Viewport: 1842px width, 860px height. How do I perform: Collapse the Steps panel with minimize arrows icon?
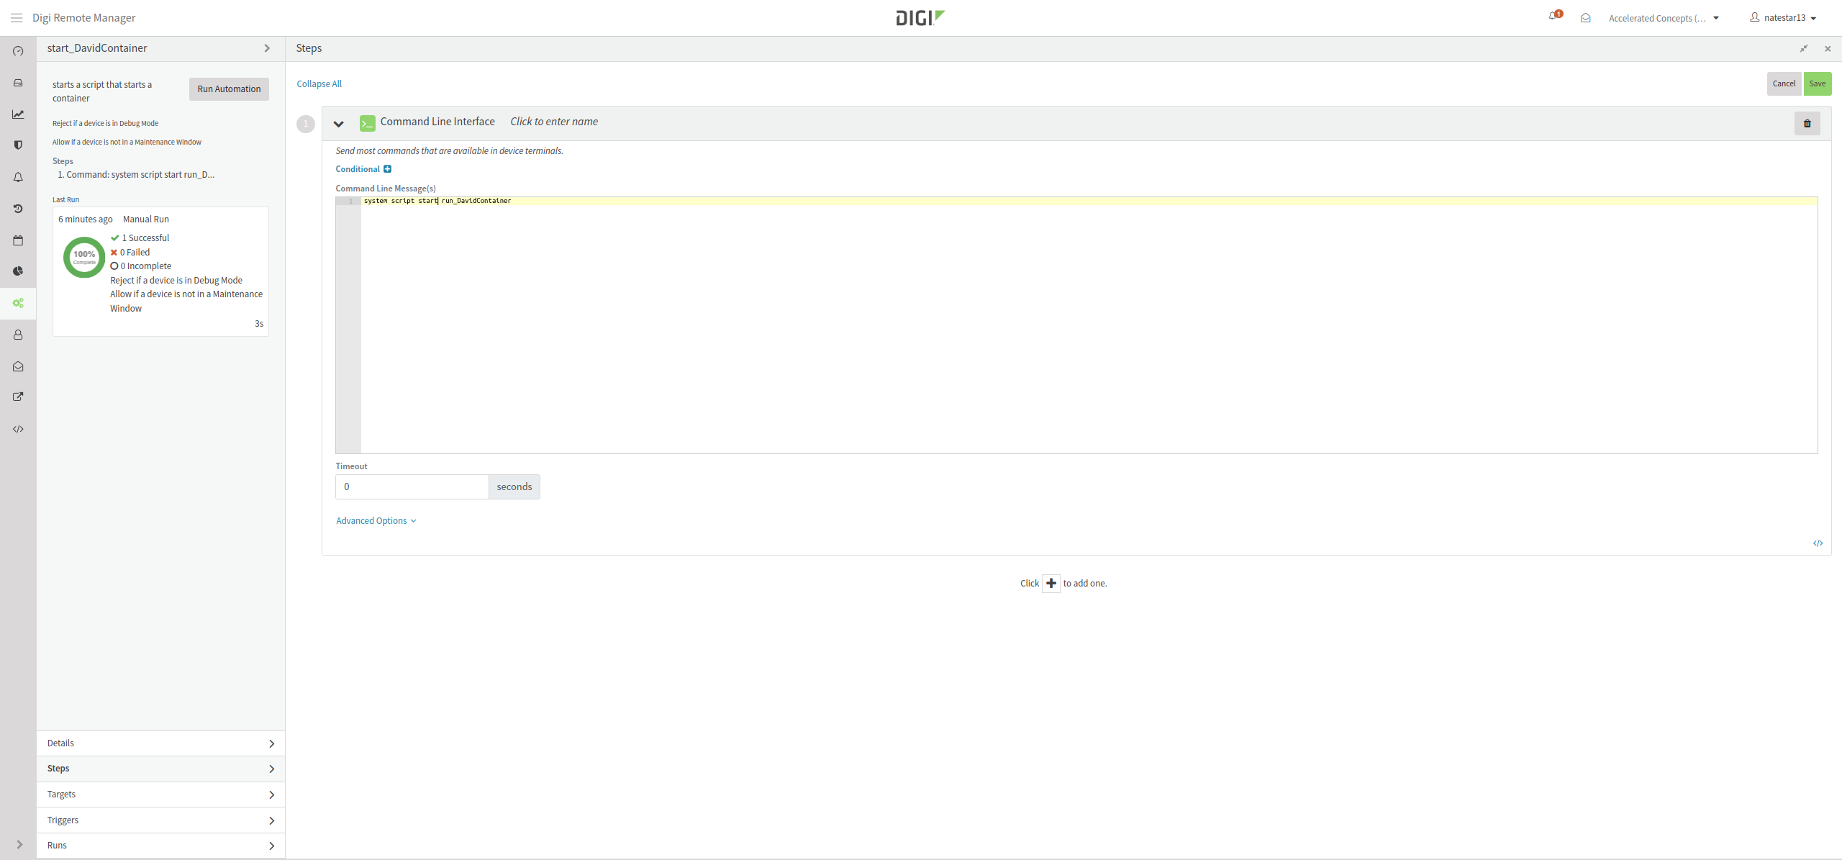point(1804,49)
